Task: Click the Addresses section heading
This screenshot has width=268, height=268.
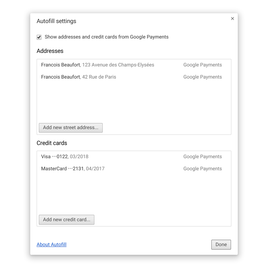Action: 50,51
